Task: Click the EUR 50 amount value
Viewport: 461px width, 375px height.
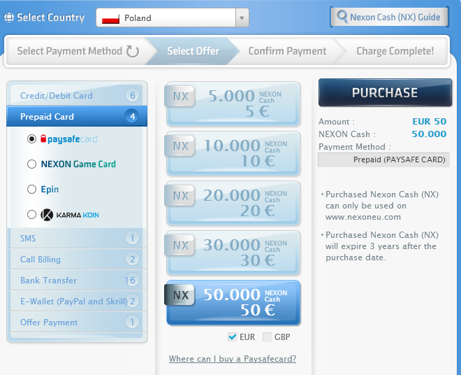Action: tap(430, 121)
